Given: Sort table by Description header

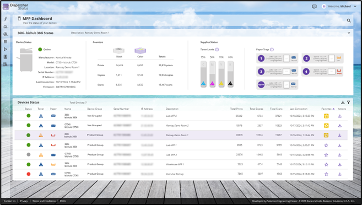Looking at the screenshot, I should pos(172,109).
